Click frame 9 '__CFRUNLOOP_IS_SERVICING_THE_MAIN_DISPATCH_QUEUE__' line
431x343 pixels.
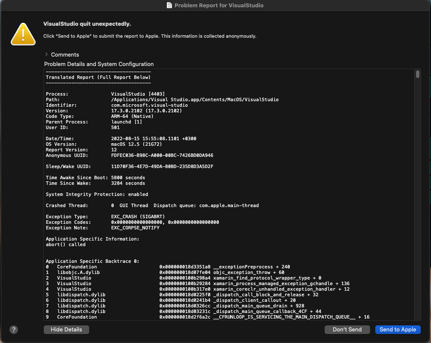click(208, 317)
